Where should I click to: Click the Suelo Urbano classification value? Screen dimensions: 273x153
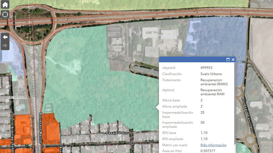(x=211, y=74)
